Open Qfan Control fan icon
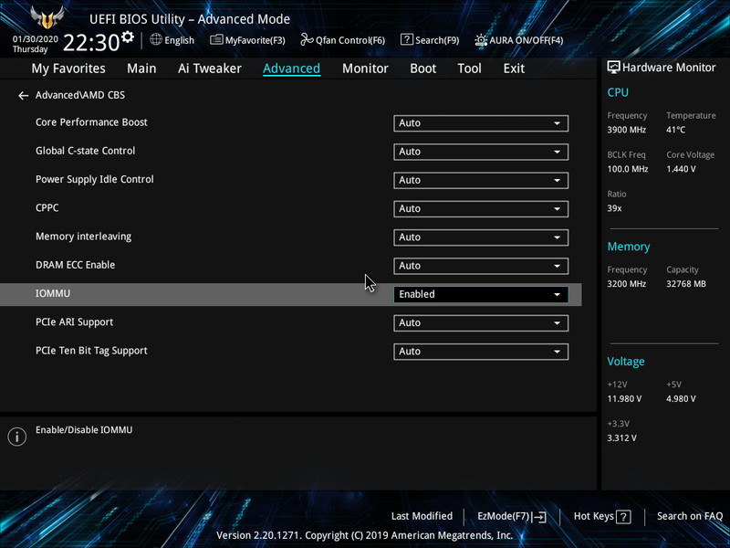 (x=307, y=39)
